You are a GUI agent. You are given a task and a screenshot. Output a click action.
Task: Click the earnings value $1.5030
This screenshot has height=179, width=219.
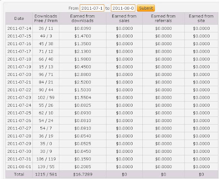click(82, 90)
